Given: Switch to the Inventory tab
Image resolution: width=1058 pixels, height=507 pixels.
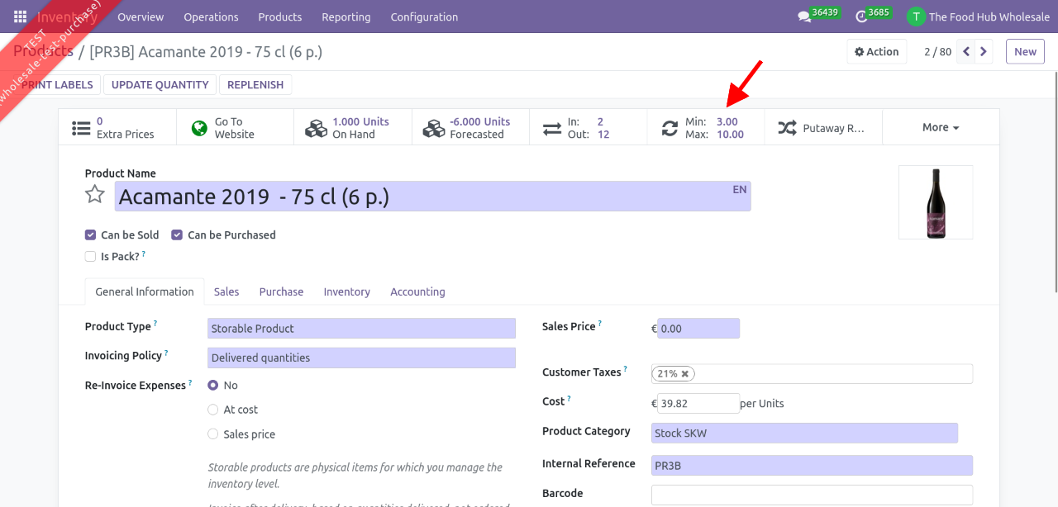Looking at the screenshot, I should (x=346, y=291).
